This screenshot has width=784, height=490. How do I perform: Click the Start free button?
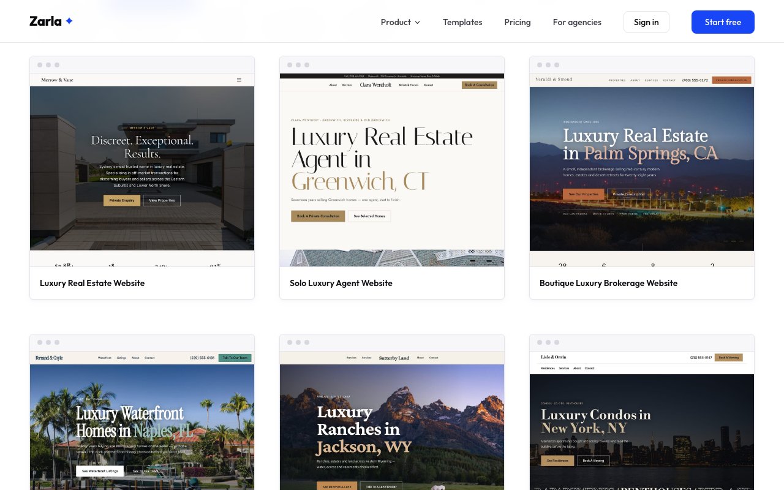723,22
